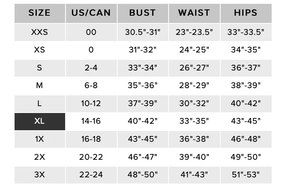Click bust measurement 40"-42"

[143, 121]
